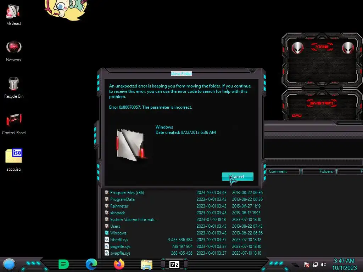Image resolution: width=363 pixels, height=272 pixels.
Task: Open the Control Panel desktop icon
Action: (x=14, y=124)
